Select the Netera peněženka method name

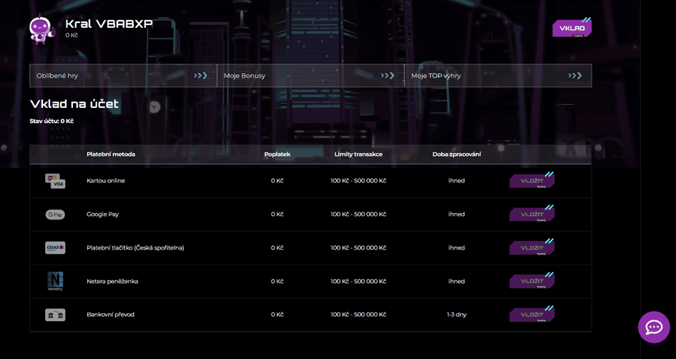click(x=112, y=281)
